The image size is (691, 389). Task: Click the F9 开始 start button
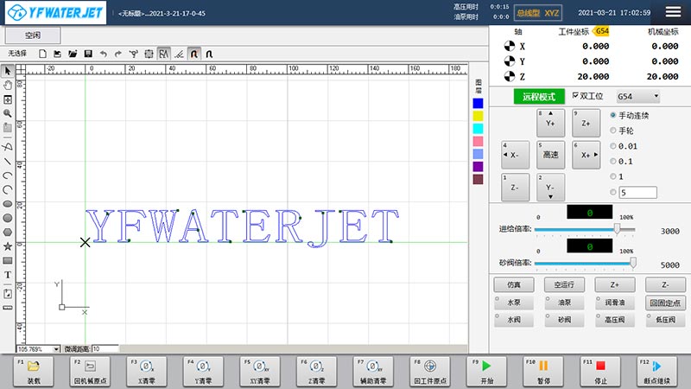[486, 372]
